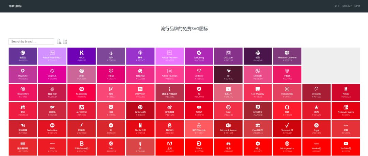Open the 关于 page link

point(337,6)
